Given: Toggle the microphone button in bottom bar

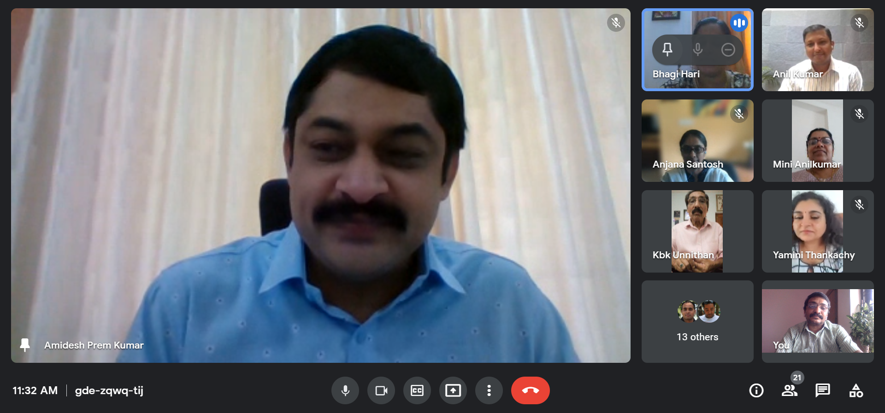Looking at the screenshot, I should pyautogui.click(x=345, y=390).
